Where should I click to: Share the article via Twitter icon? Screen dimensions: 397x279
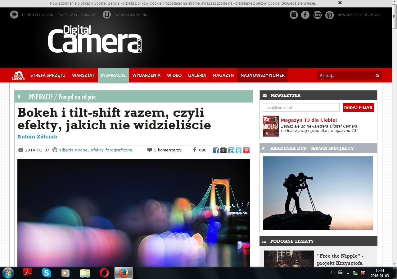(238, 150)
